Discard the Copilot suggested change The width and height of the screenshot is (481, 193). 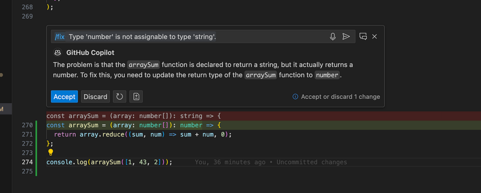tap(95, 96)
